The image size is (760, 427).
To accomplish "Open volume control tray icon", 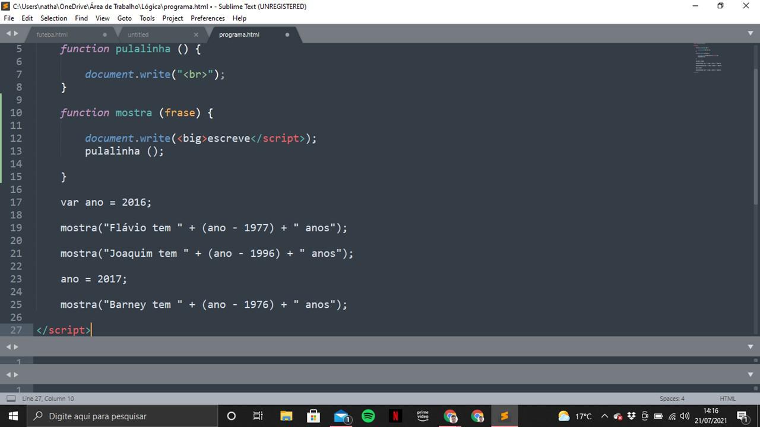I will (685, 416).
